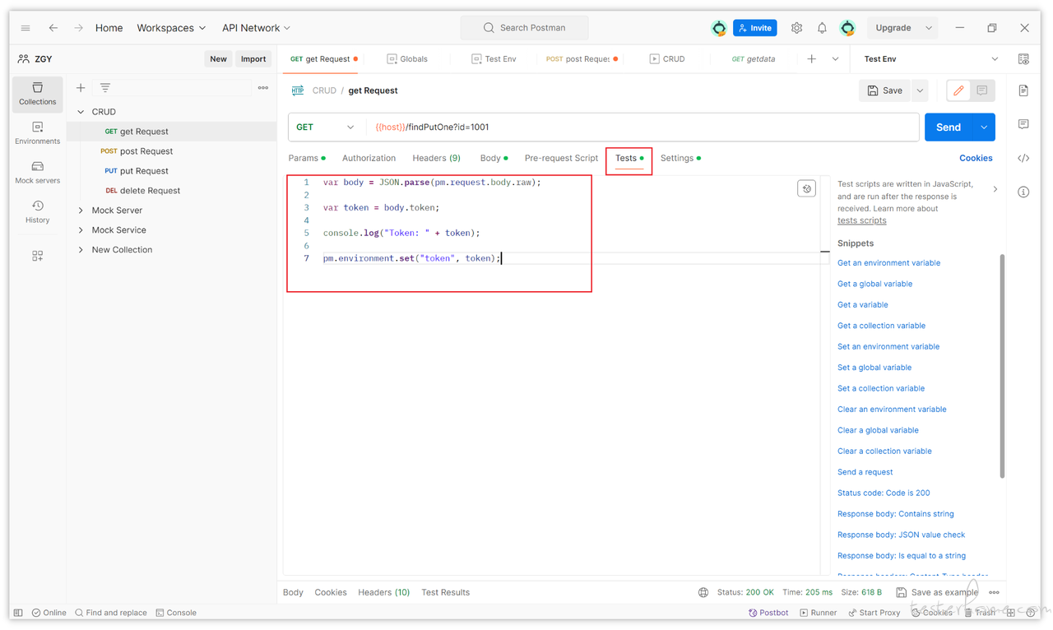Viewport: 1053px width, 630px height.
Task: Open API Network dropdown
Action: click(257, 28)
